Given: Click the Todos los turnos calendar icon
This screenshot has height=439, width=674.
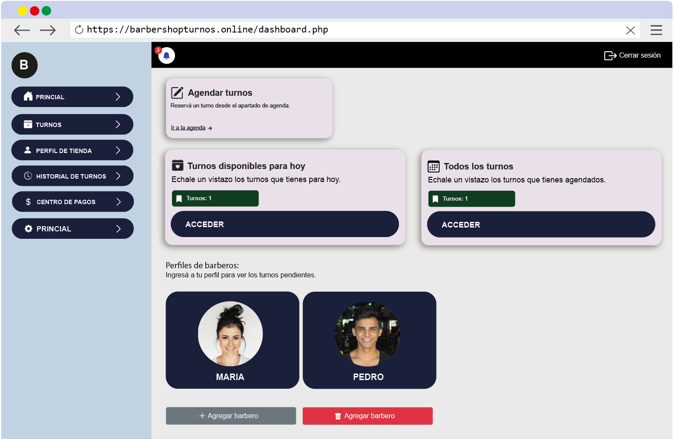Looking at the screenshot, I should point(433,166).
